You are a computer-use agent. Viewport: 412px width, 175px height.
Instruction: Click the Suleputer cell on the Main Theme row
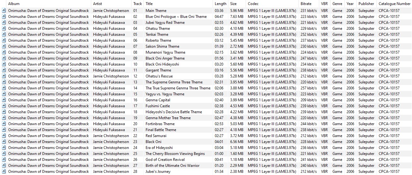(x=366, y=11)
